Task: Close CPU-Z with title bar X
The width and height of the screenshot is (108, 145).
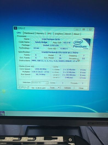Action: point(90,30)
